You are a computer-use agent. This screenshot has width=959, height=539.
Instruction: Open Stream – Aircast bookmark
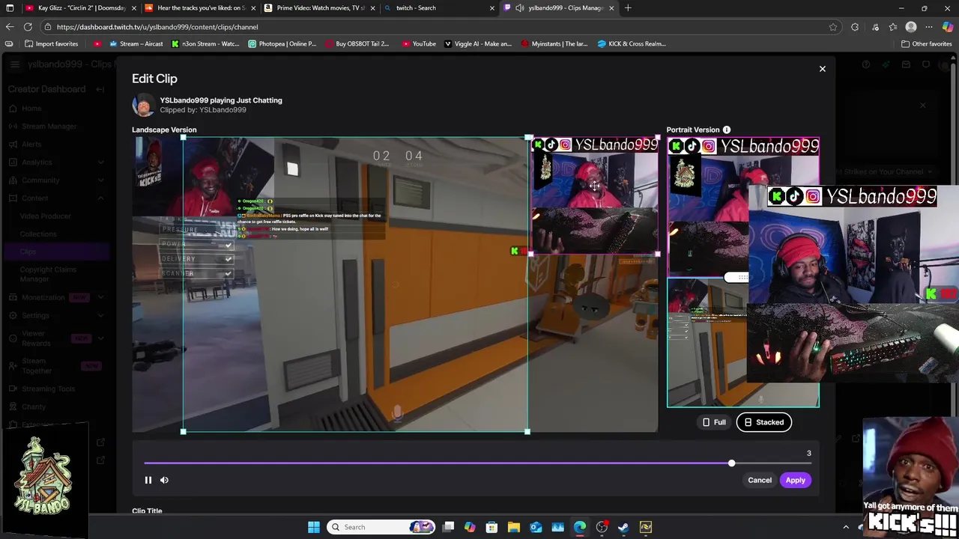136,43
